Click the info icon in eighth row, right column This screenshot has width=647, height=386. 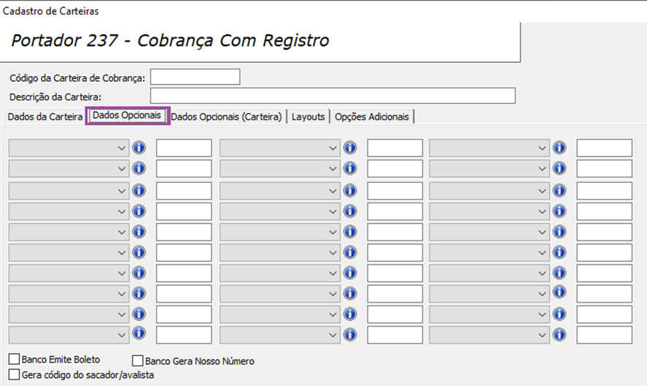pos(559,292)
